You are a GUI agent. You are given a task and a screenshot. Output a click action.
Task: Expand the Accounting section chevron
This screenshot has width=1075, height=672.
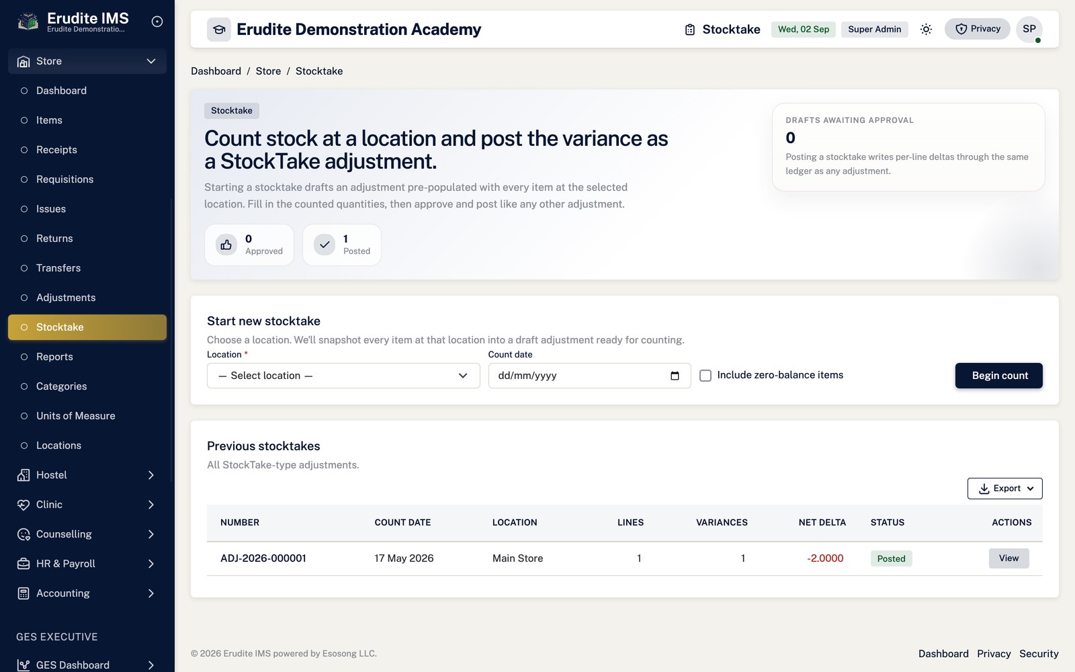[x=151, y=593]
